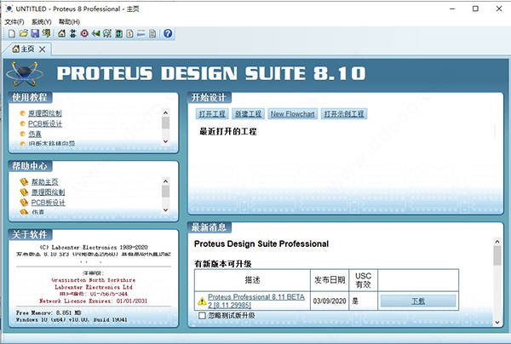Open the 系统(Y) menu
511x344 pixels.
tap(42, 22)
